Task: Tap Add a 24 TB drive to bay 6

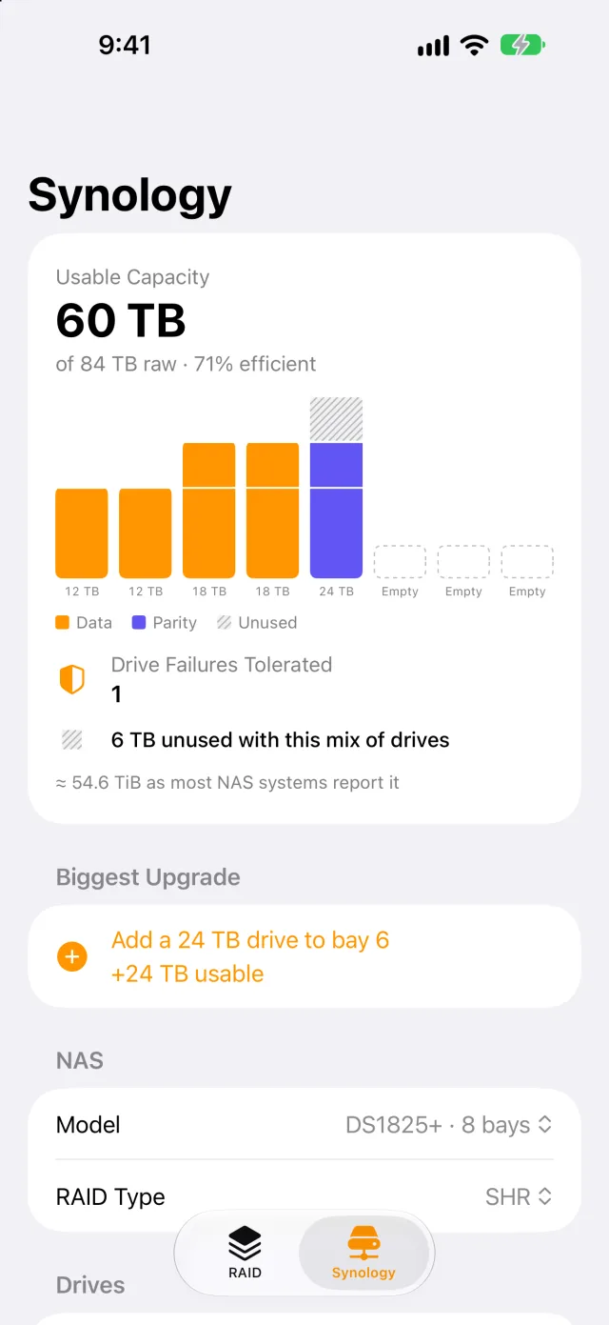Action: [250, 940]
